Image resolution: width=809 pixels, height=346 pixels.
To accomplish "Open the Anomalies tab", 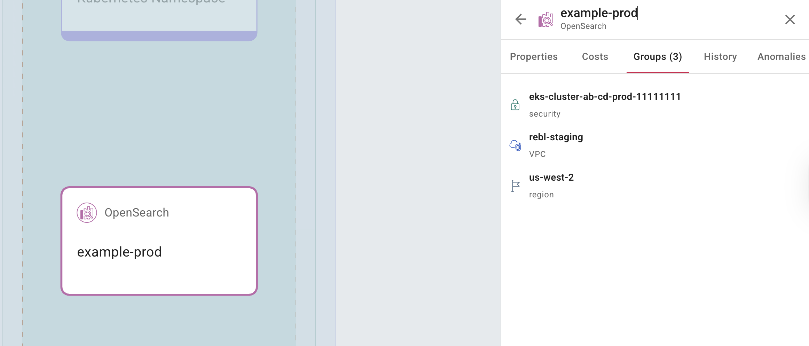I will 781,56.
